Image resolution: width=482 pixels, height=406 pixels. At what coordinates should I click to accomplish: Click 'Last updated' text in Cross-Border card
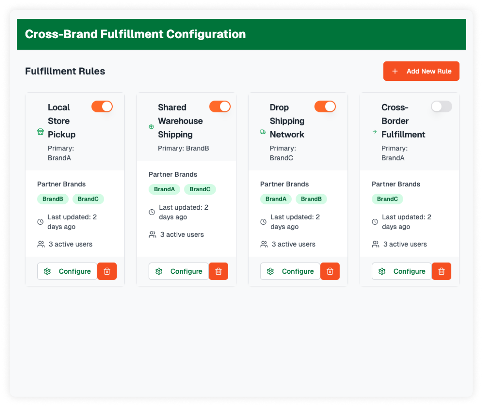coord(407,222)
